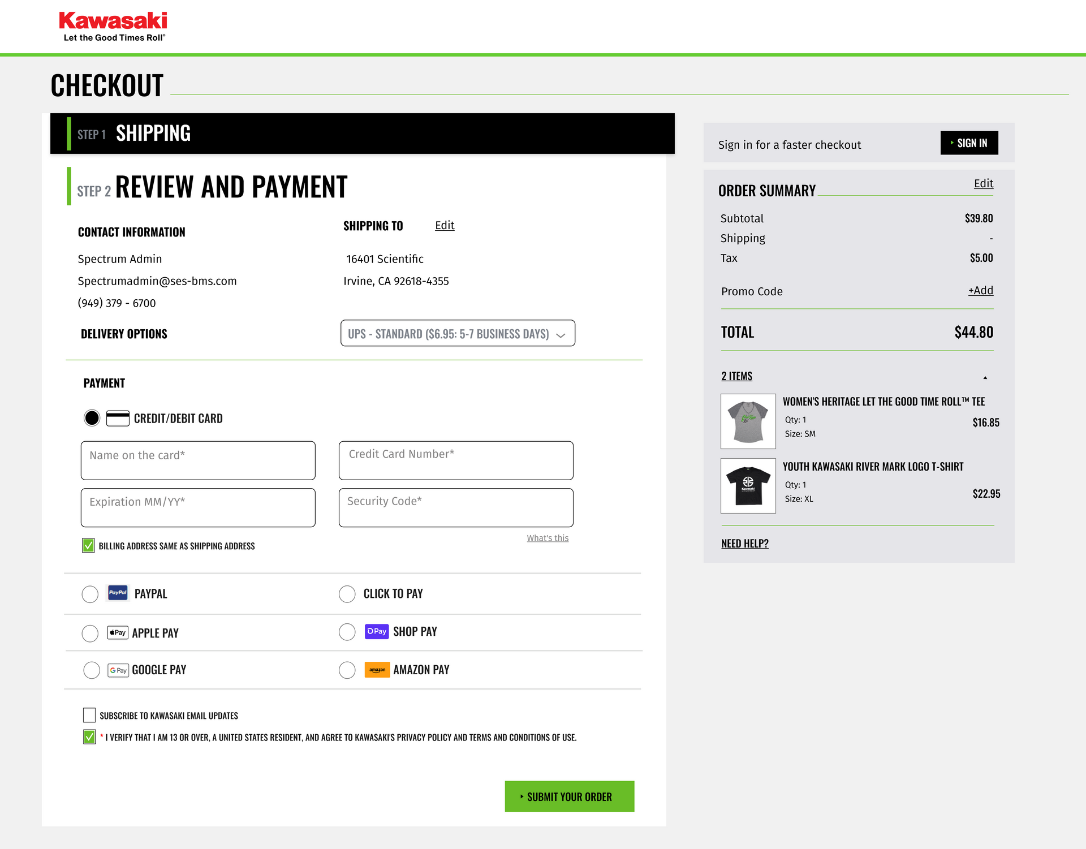The image size is (1086, 849).
Task: Toggle the age verification agreement checkbox
Action: click(89, 736)
